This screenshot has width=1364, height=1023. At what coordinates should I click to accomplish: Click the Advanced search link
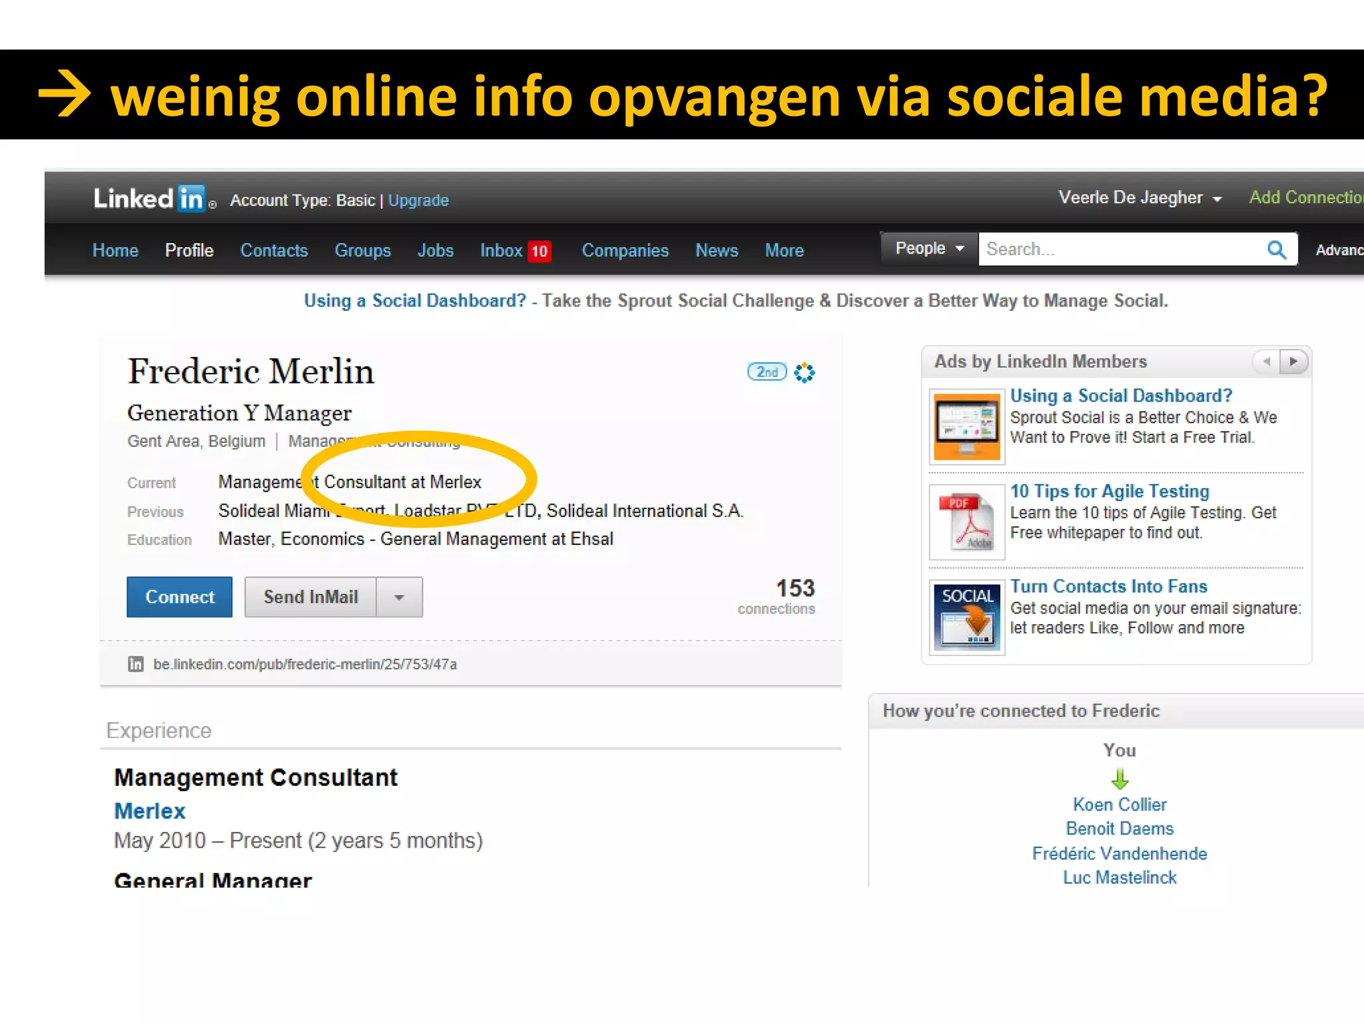(1339, 250)
